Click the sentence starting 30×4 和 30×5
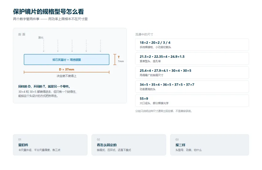Viewport: 262px width, 170px height. click(47, 92)
